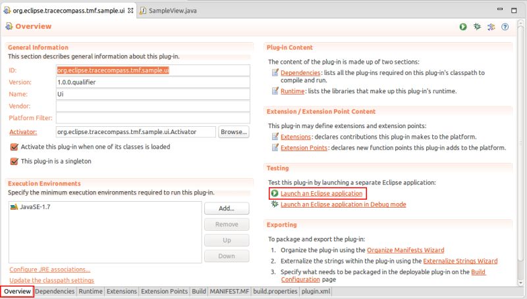Open the plugin.xml tab

316,291
